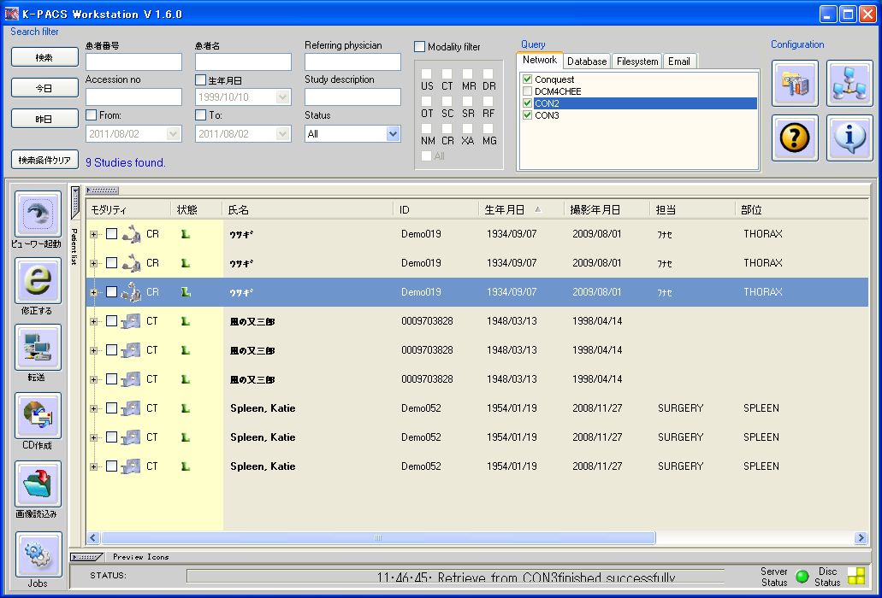Expand the highlighted Demo019 study row
Screen dimensions: 882x598
pos(93,292)
